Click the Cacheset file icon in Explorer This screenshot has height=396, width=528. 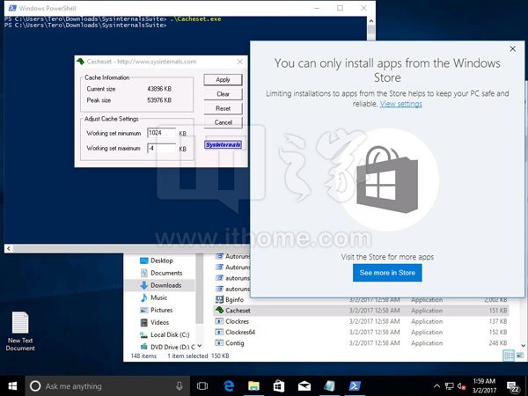(219, 310)
